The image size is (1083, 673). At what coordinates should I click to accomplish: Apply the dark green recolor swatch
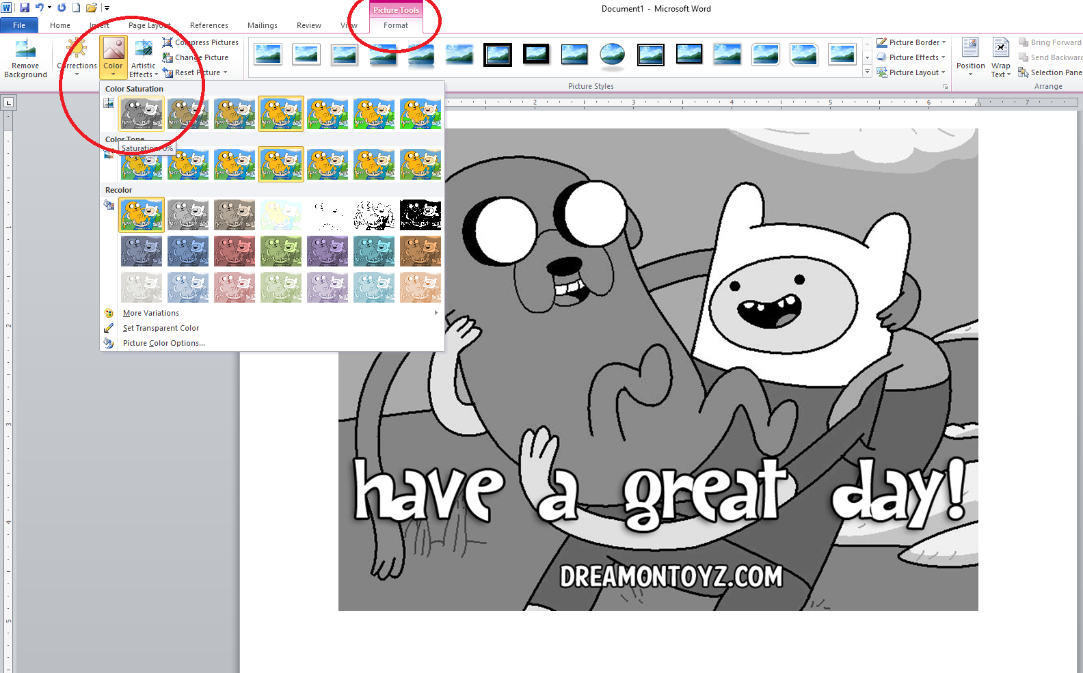pyautogui.click(x=281, y=251)
